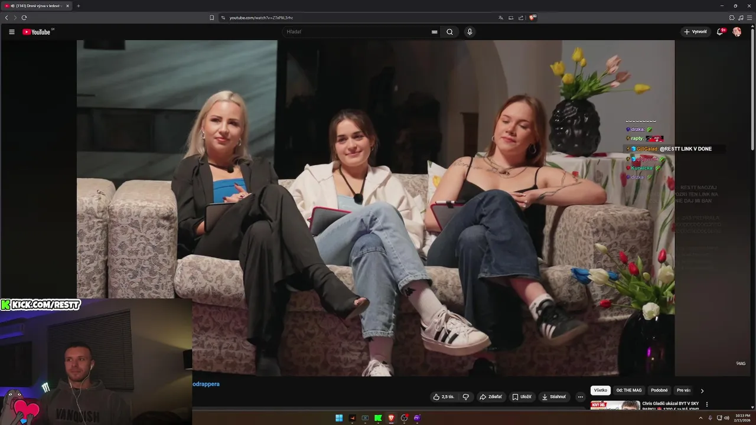This screenshot has width=756, height=425.
Task: Open the account avatar menu
Action: (737, 32)
